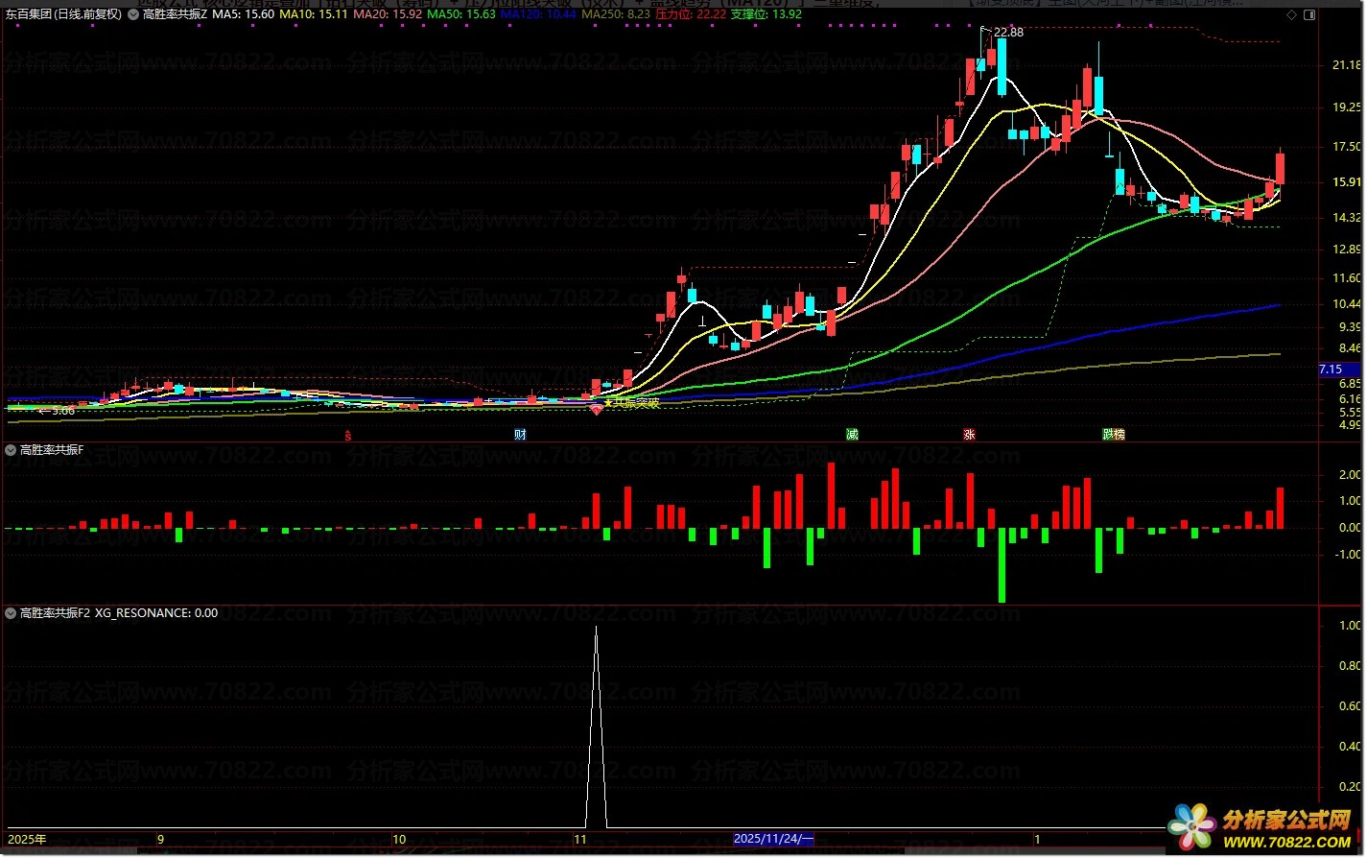The height and width of the screenshot is (858, 1367).
Task: Expand the 高胜率共振Z indicator dropdown arrow
Action: [134, 14]
